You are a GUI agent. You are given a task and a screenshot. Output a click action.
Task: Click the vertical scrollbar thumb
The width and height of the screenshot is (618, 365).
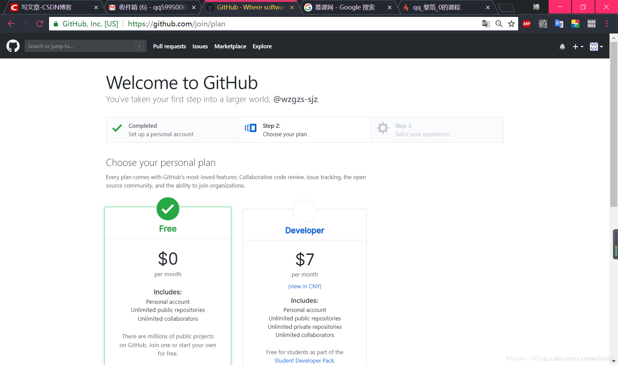click(x=614, y=124)
